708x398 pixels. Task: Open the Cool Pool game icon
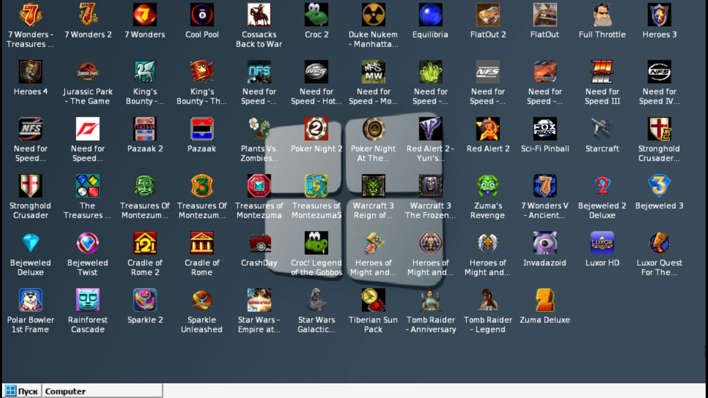[202, 15]
